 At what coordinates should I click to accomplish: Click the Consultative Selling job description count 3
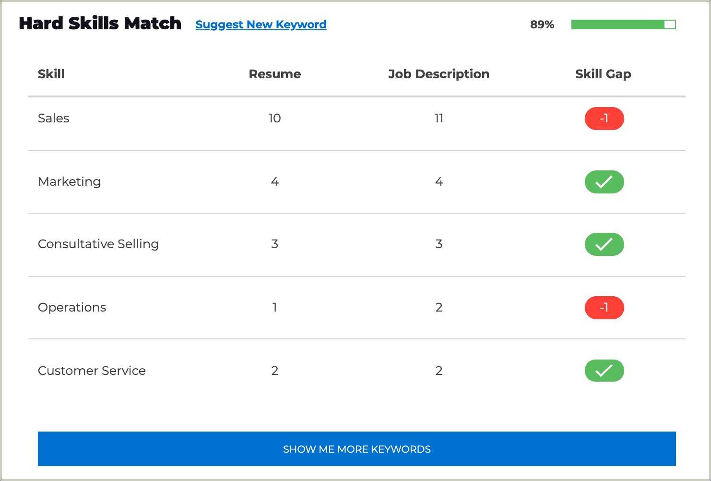[438, 244]
